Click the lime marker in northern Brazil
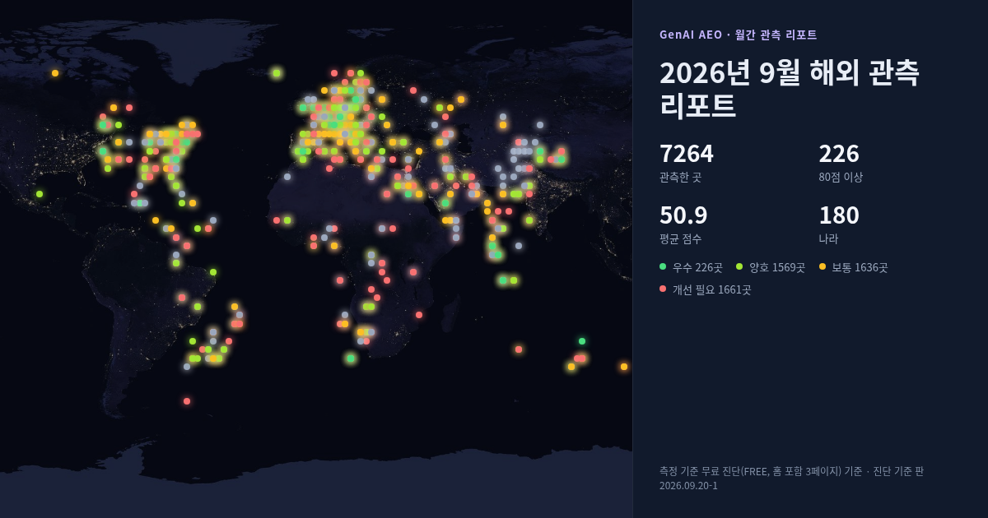Screen dimensions: 988x518 213,272
